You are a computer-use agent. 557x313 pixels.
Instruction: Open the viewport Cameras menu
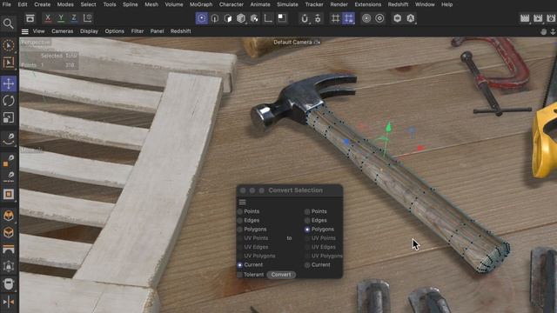click(62, 31)
